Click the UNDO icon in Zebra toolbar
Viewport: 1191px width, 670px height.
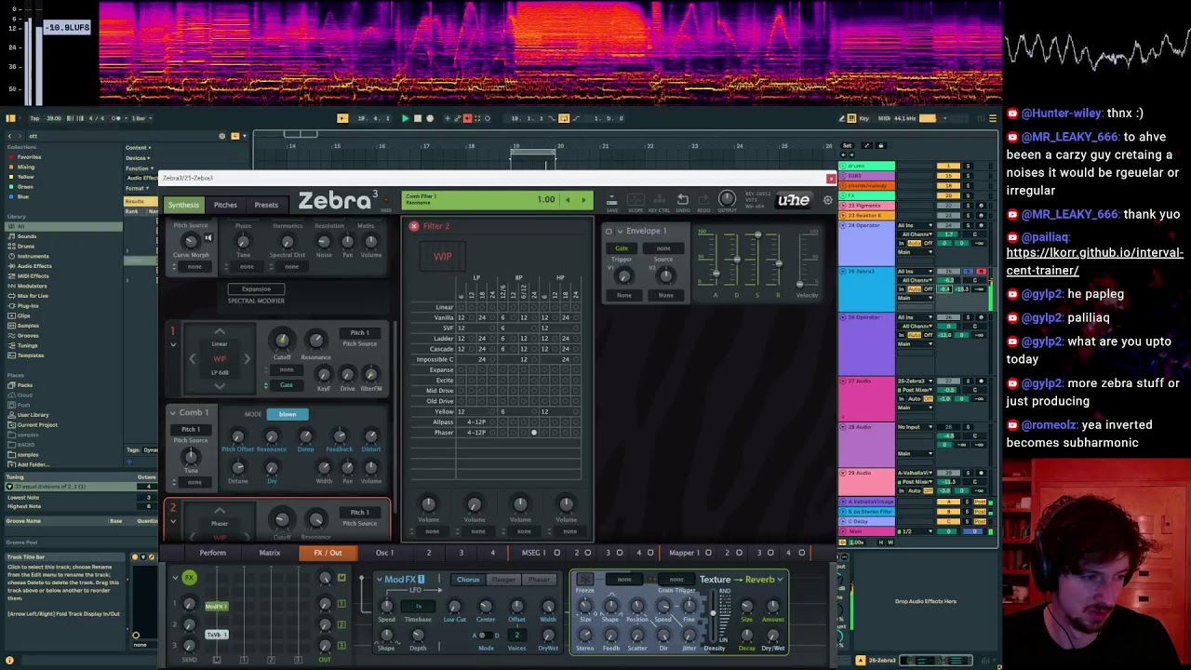[x=682, y=201]
